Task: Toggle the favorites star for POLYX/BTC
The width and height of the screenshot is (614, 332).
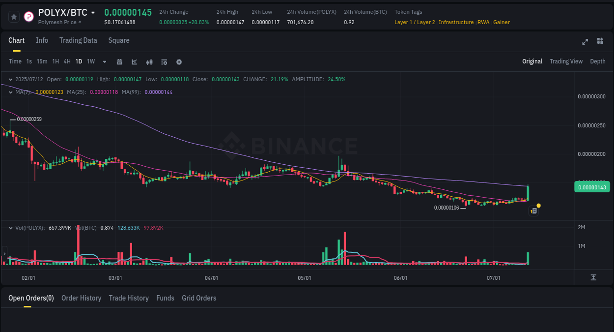Action: point(13,16)
